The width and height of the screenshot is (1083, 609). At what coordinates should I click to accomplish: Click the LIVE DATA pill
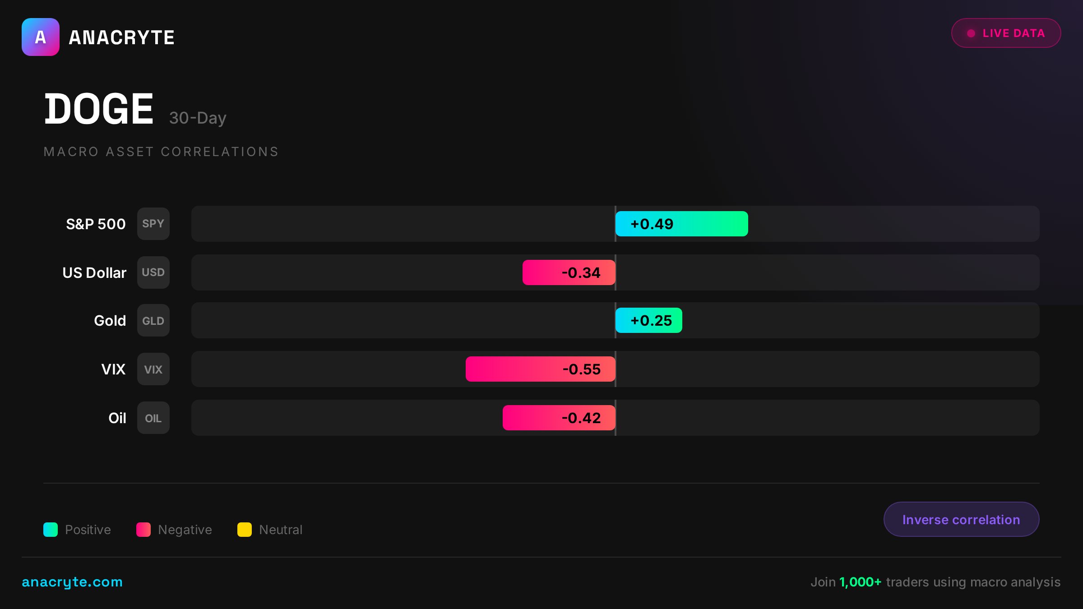tap(1006, 33)
